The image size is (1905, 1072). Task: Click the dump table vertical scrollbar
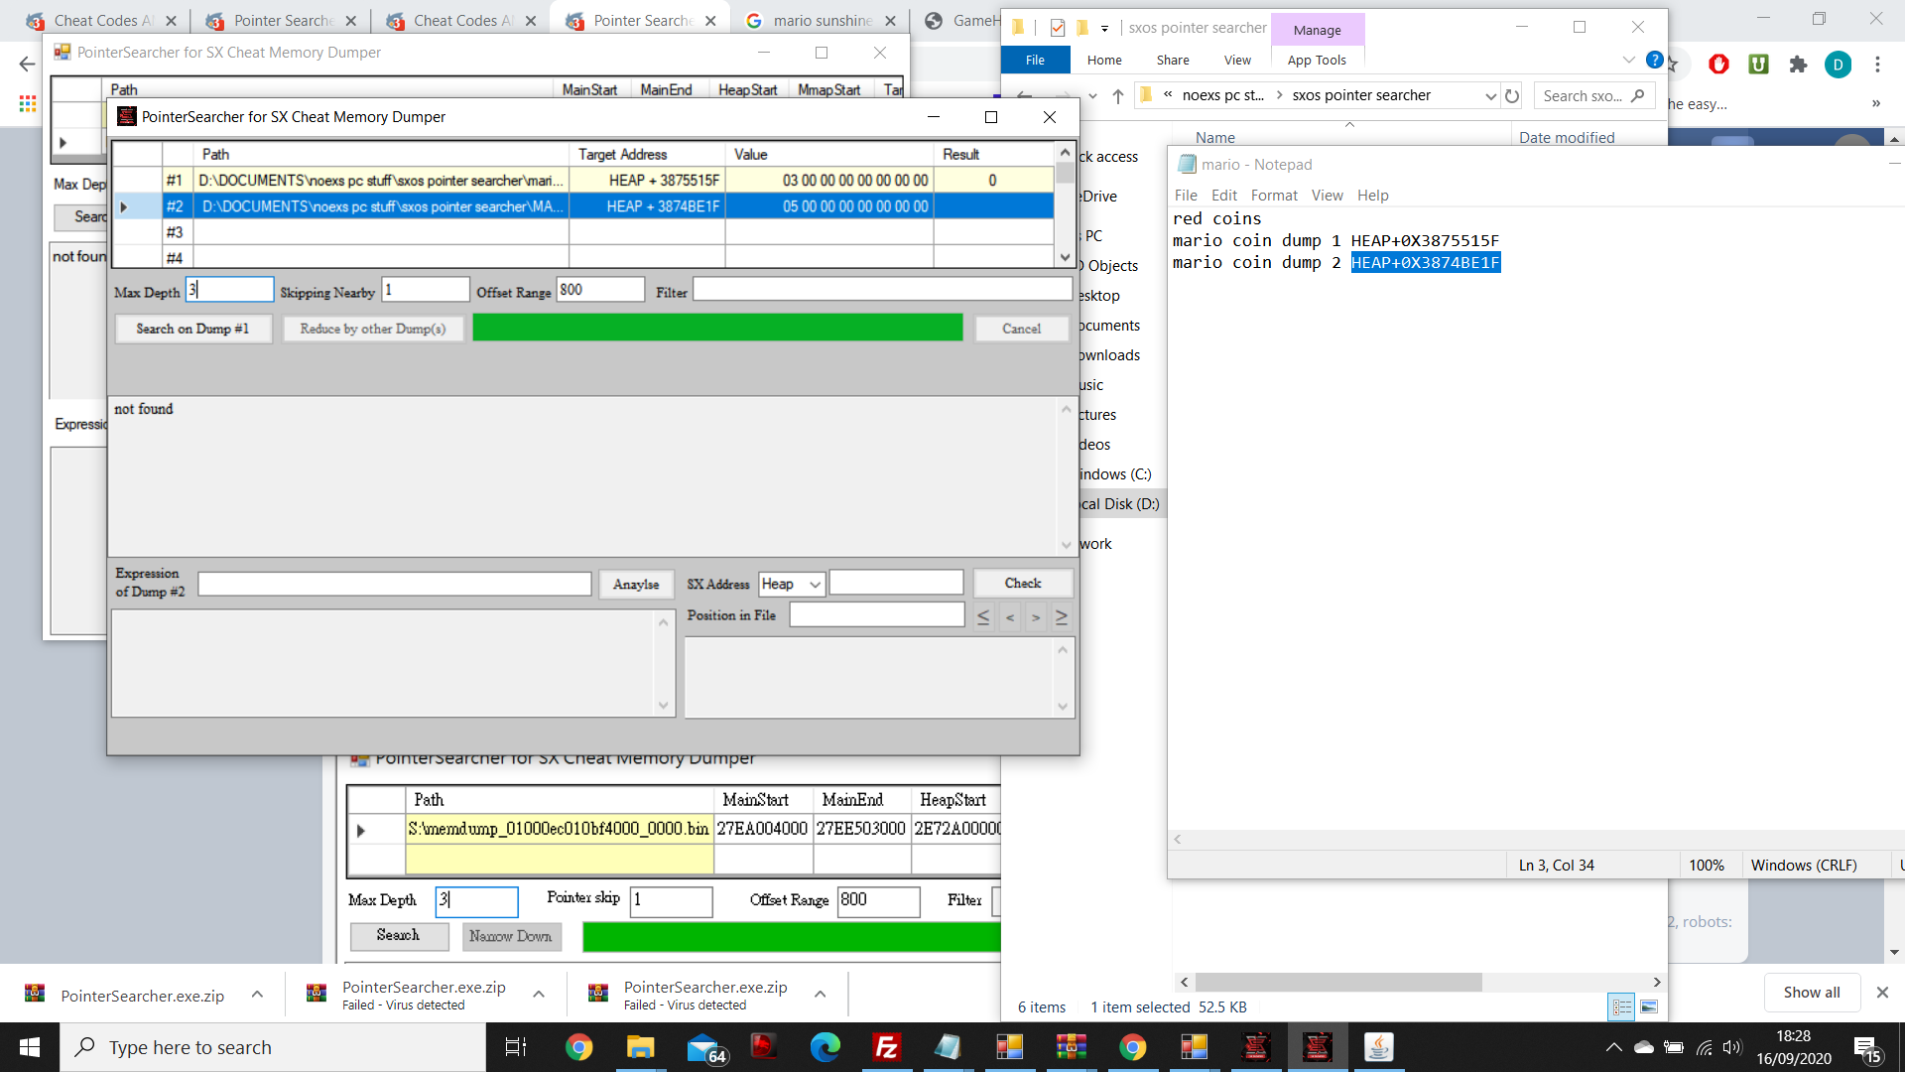[x=1065, y=205]
